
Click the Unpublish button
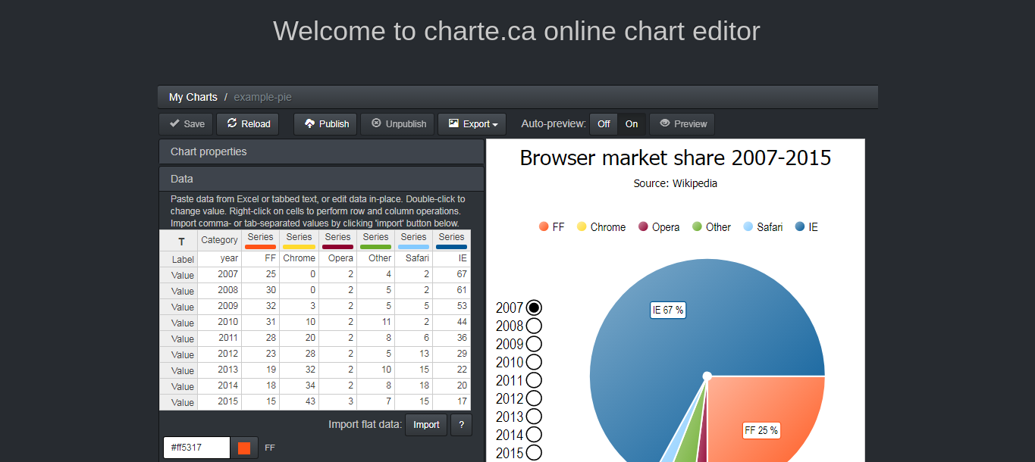397,124
